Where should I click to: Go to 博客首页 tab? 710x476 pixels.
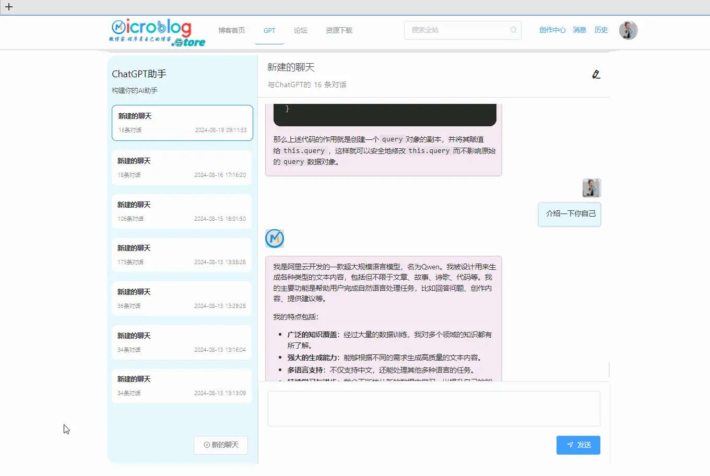[x=231, y=30]
